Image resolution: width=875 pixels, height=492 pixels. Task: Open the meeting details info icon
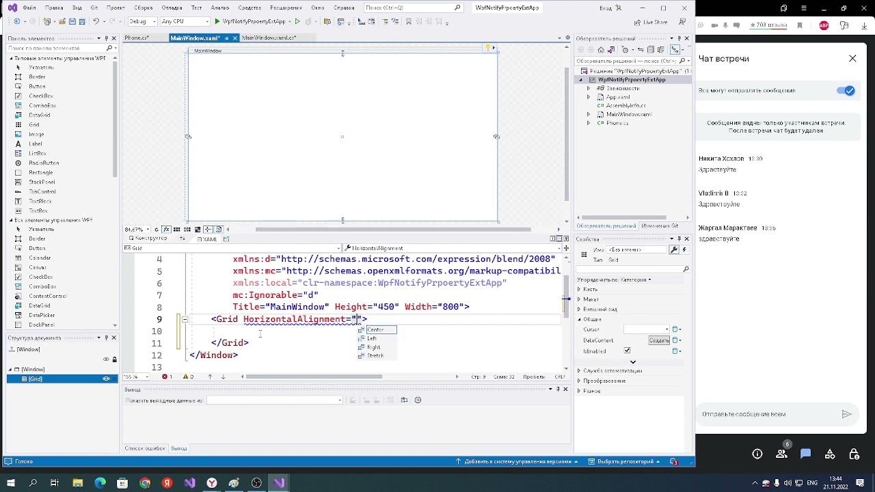[x=757, y=454]
